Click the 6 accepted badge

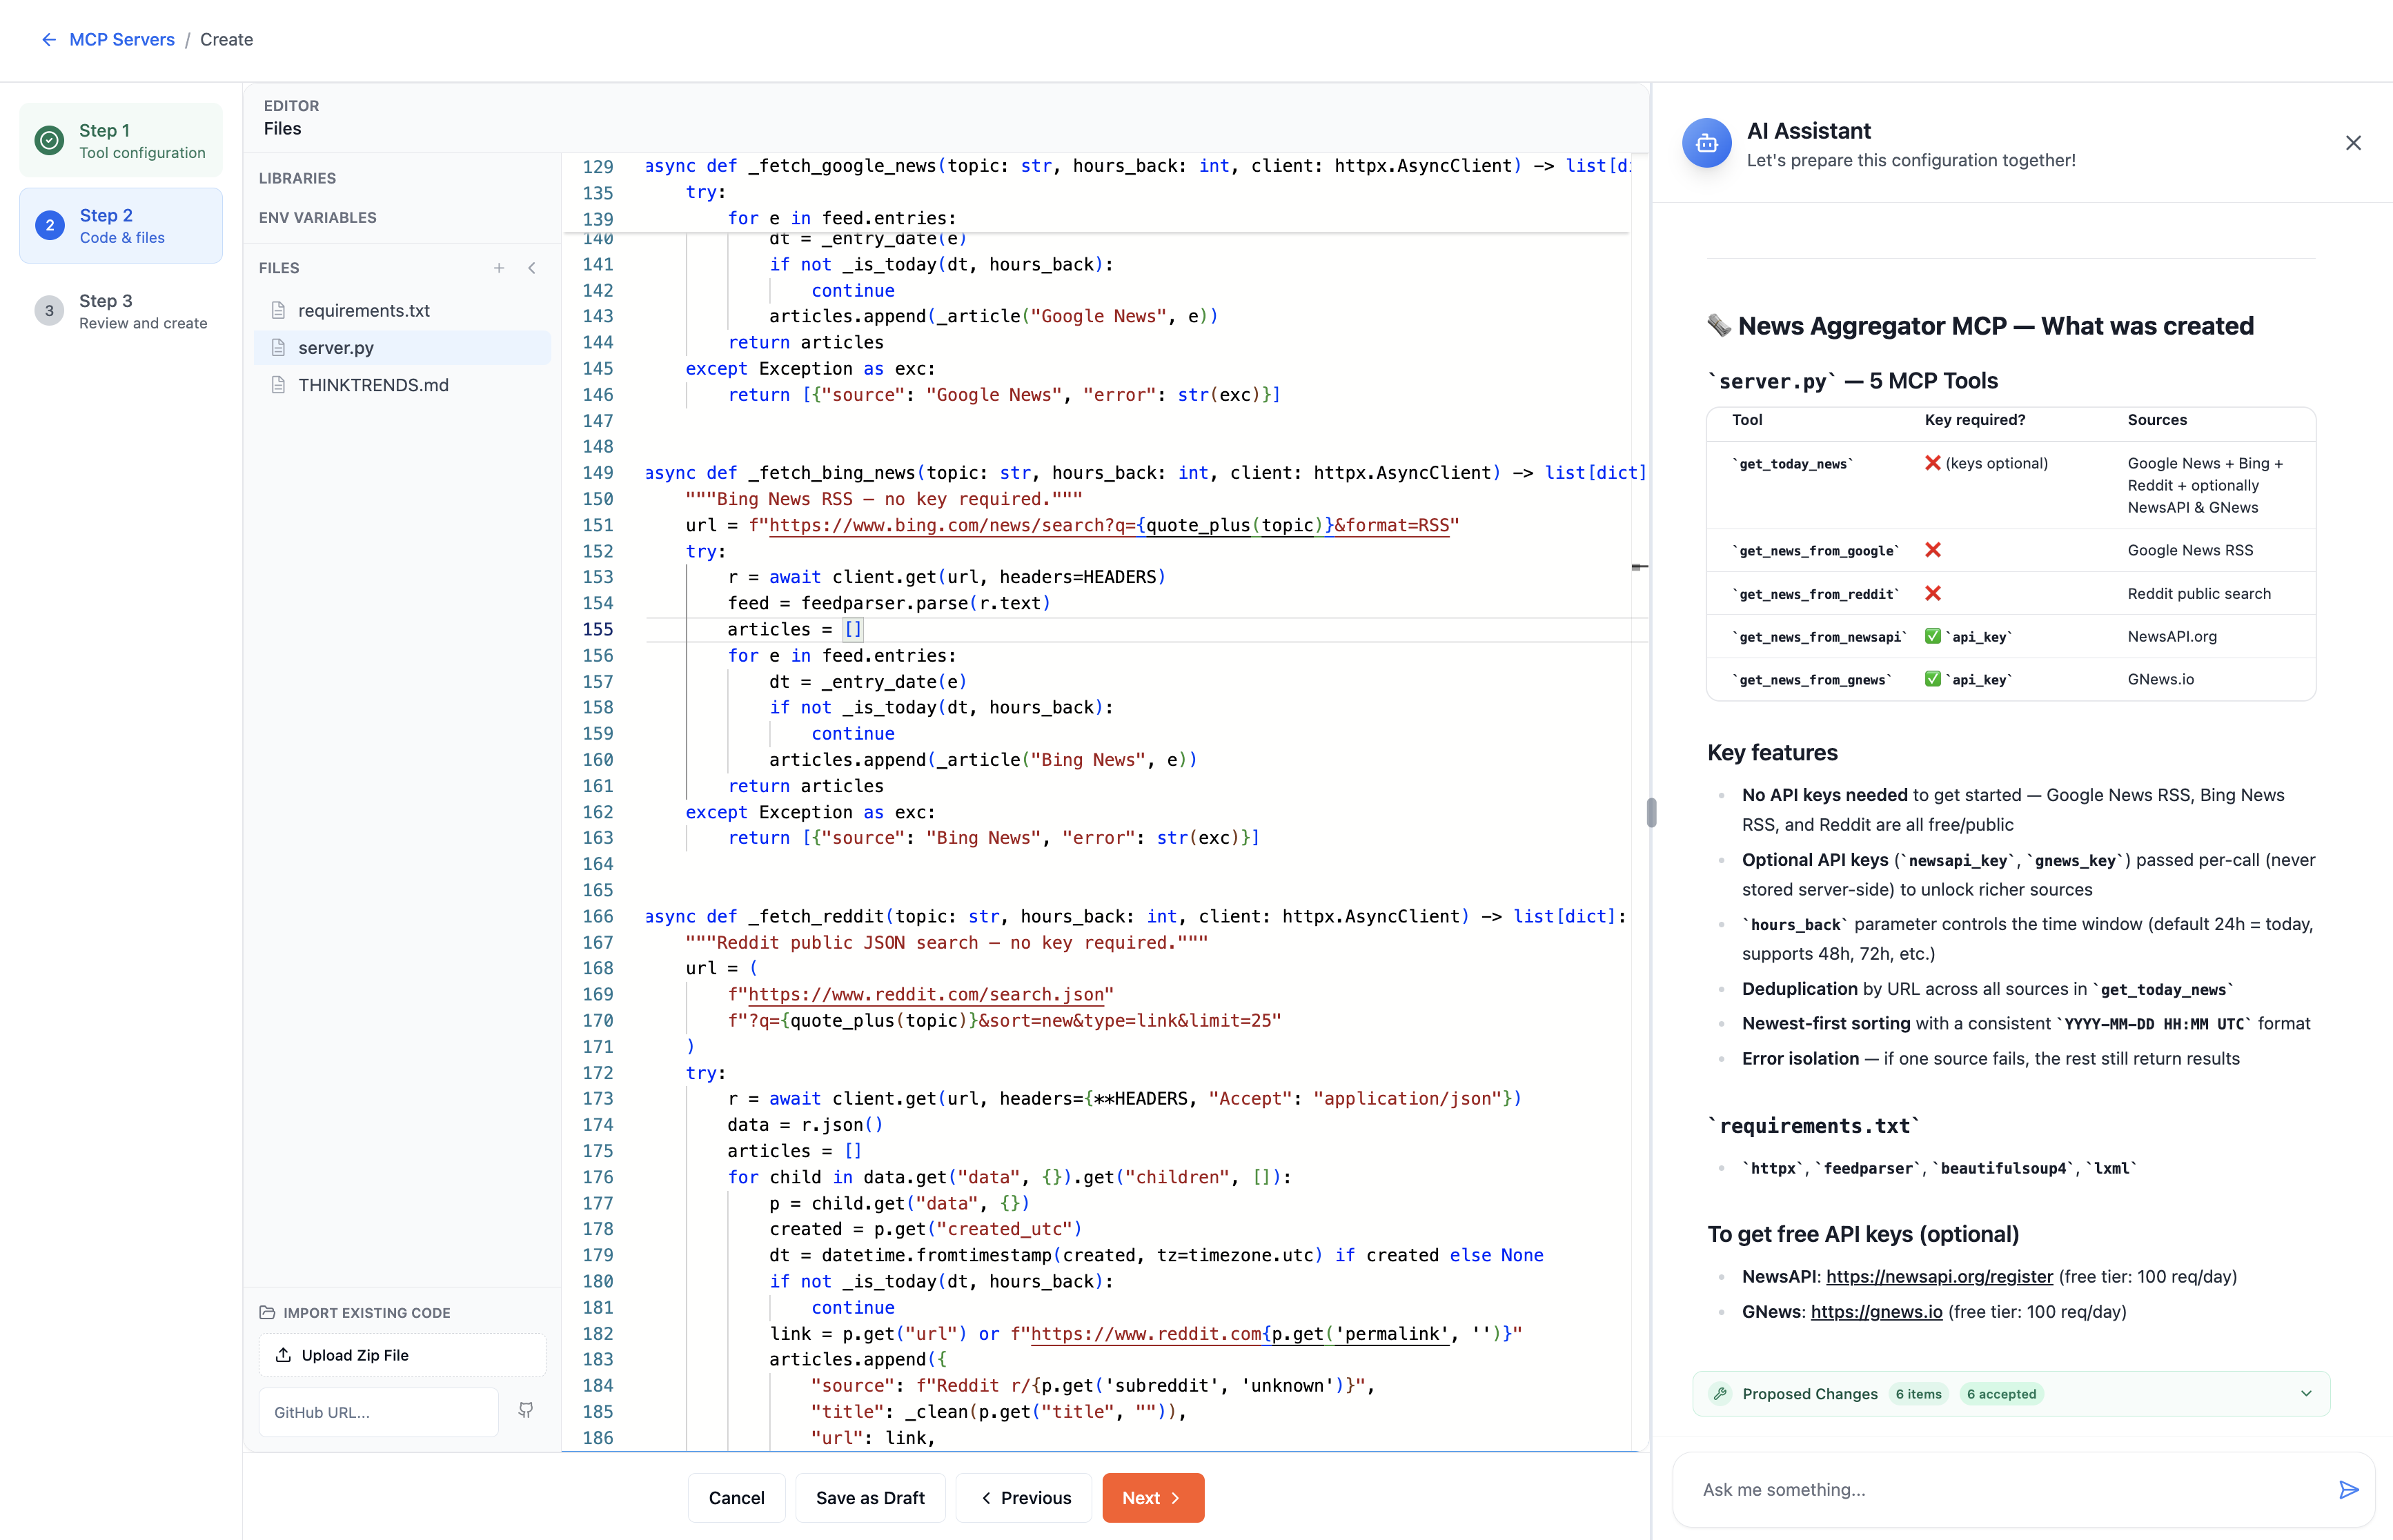click(2001, 1394)
